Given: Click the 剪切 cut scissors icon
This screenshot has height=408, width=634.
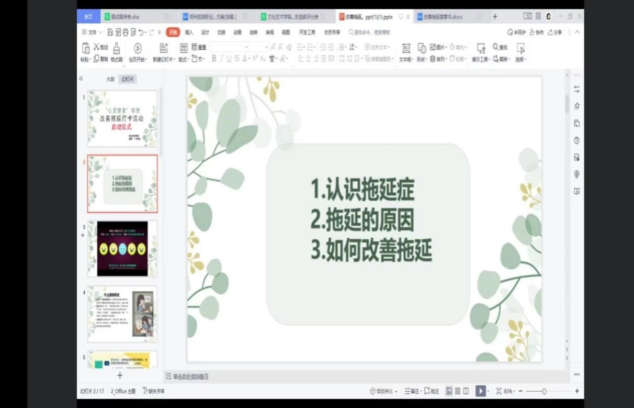Looking at the screenshot, I should click(x=97, y=48).
